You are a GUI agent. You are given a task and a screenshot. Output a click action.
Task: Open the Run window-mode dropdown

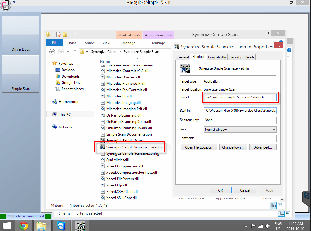[240, 130]
